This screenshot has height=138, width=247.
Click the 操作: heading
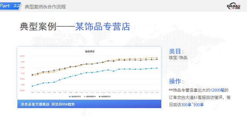coord(176,81)
